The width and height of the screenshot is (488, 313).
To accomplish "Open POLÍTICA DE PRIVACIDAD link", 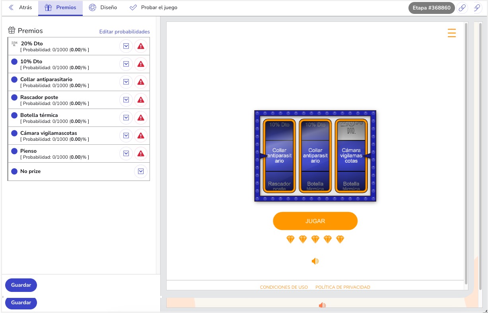I will click(343, 287).
